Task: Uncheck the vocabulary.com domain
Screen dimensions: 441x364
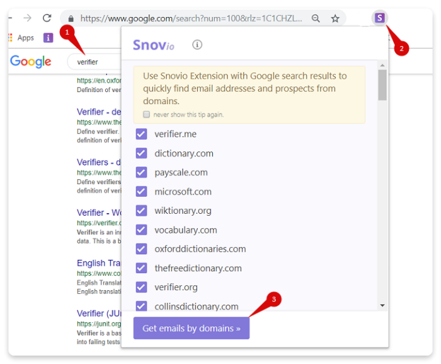Action: click(x=141, y=230)
